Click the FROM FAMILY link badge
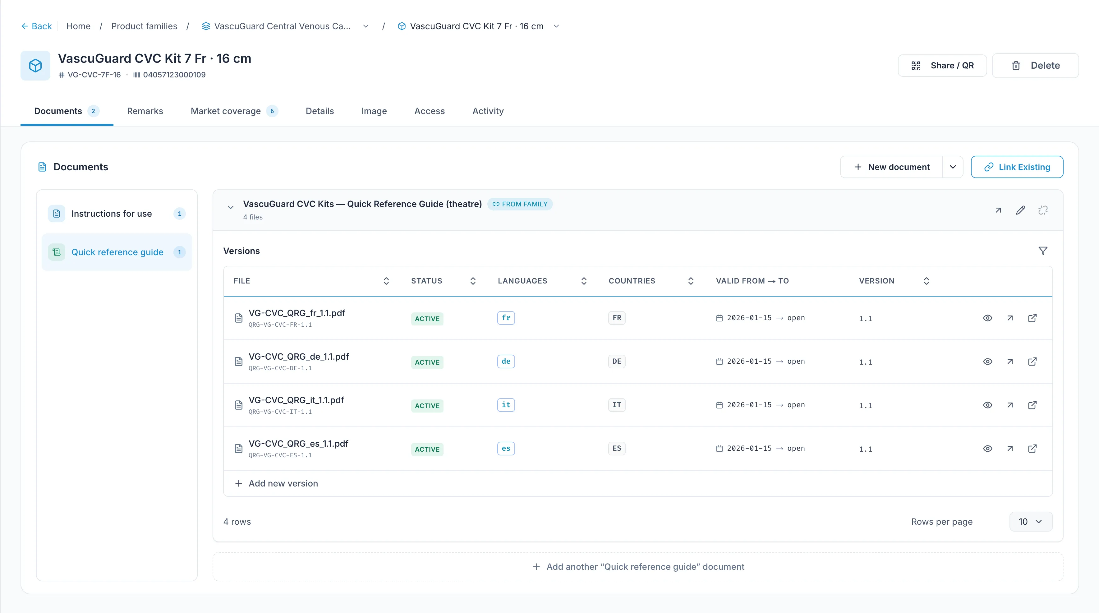This screenshot has height=613, width=1099. tap(520, 204)
